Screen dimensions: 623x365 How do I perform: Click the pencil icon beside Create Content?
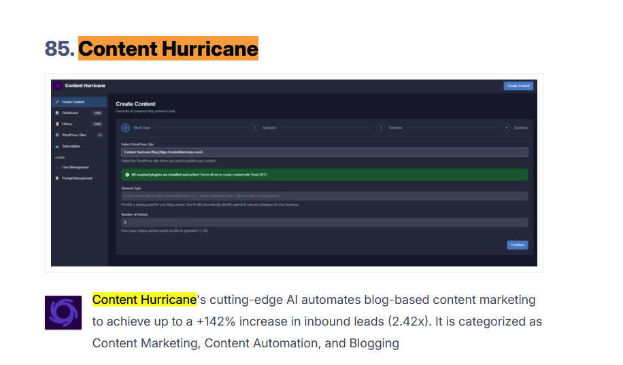[x=57, y=102]
